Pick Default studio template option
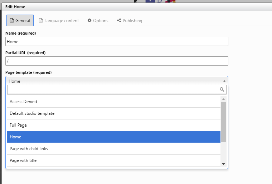This screenshot has width=272, height=184. 114,113
